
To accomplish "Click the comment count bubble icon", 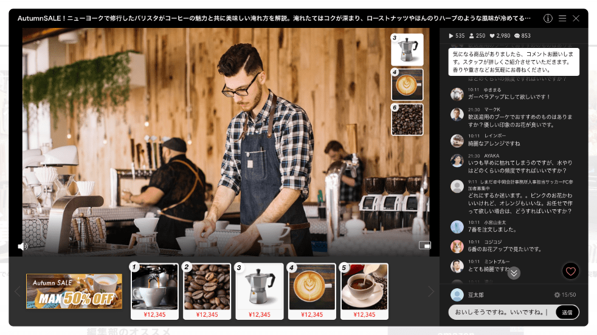I will [517, 36].
